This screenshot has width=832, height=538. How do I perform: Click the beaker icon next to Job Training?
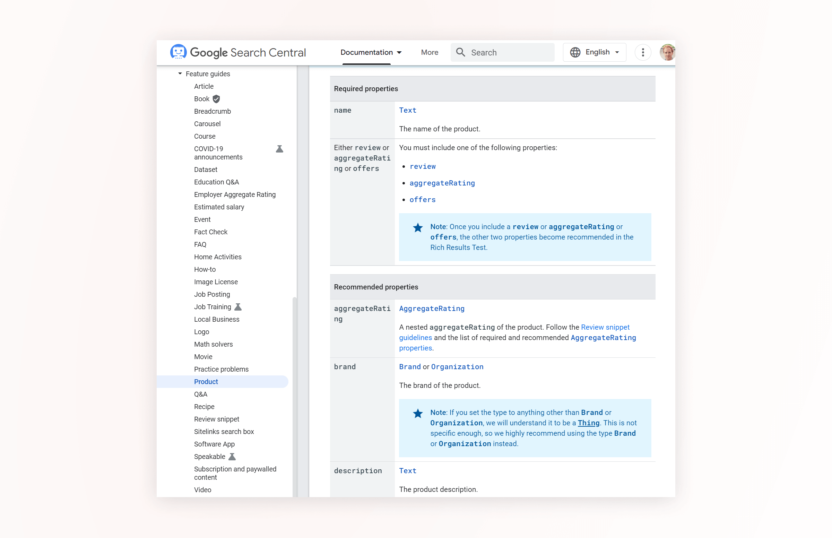238,307
